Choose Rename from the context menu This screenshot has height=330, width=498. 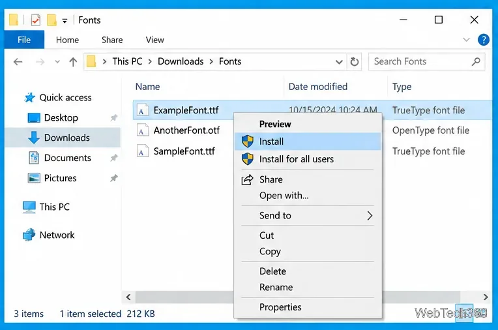pos(276,288)
